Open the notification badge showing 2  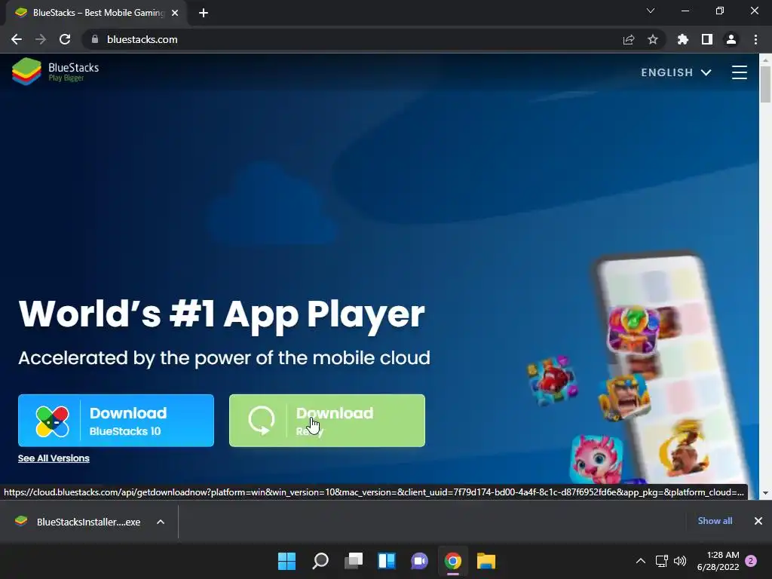751,561
